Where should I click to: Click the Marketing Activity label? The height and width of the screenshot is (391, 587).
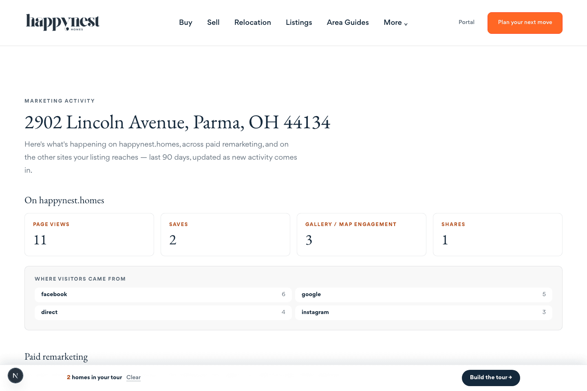click(60, 101)
